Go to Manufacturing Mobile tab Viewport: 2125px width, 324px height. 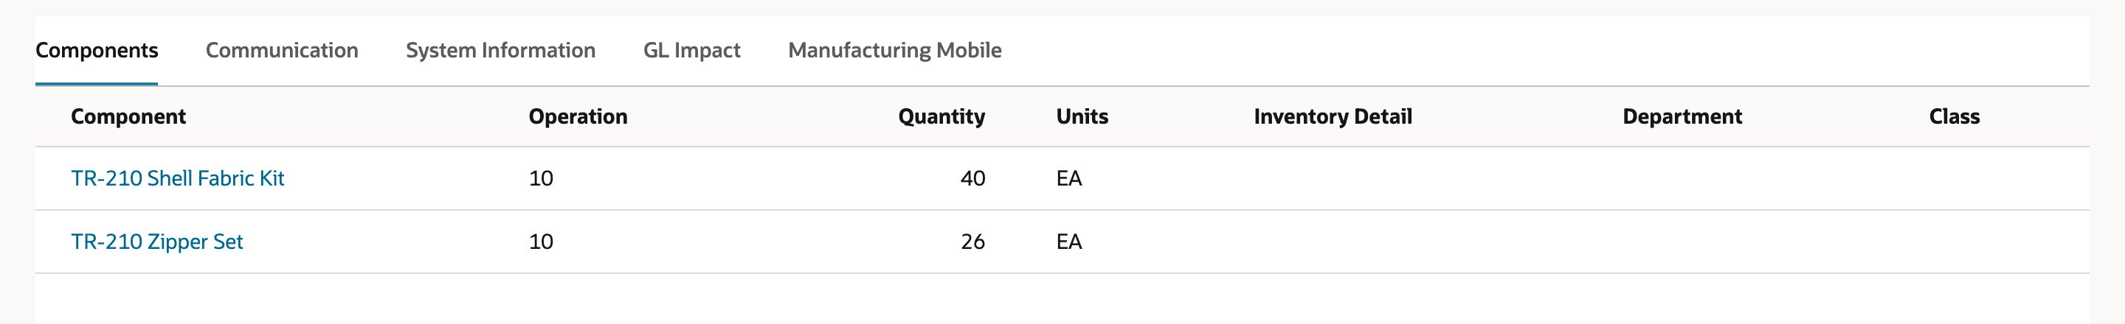(894, 50)
